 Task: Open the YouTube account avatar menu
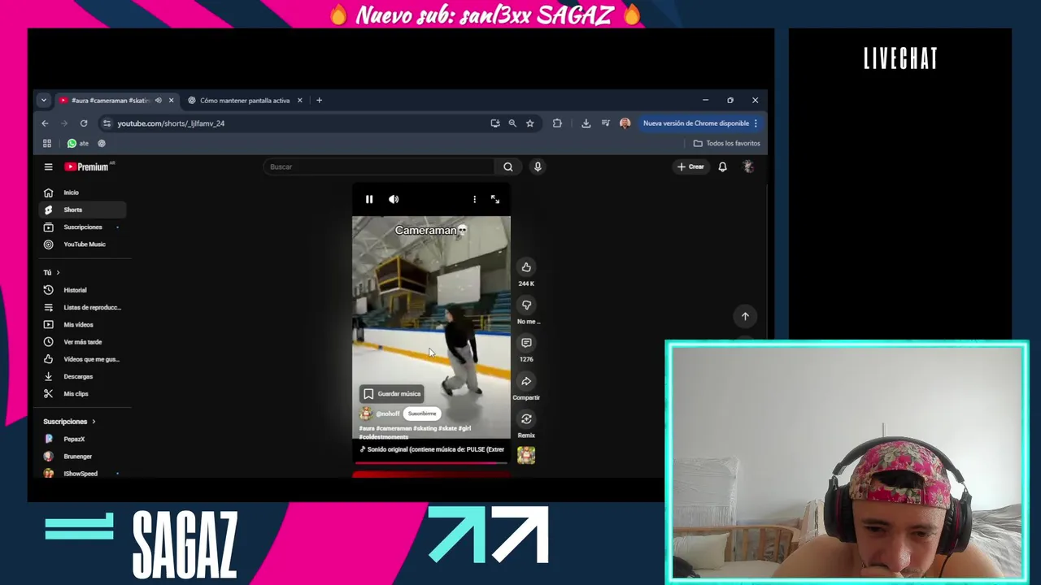pyautogui.click(x=748, y=167)
